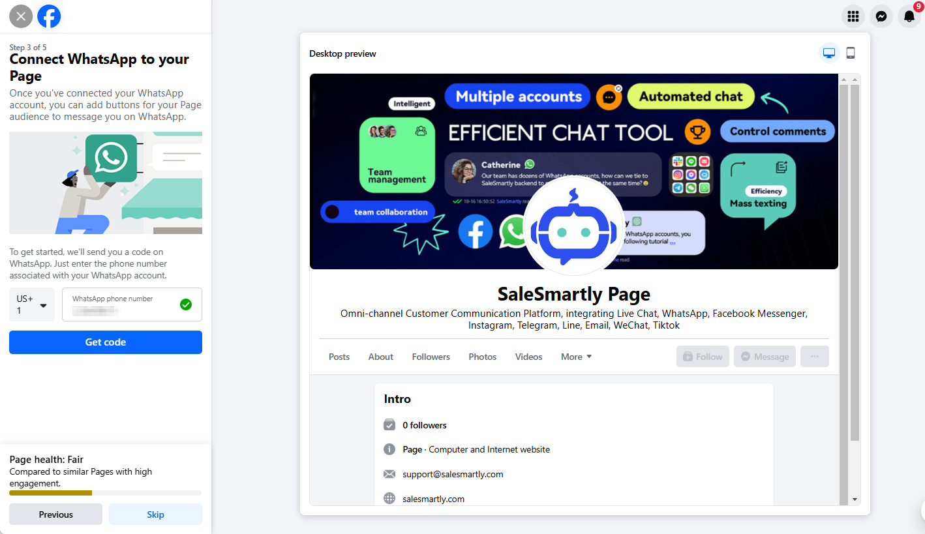The image size is (925, 534).
Task: Click the Message button in preview
Action: [x=765, y=357]
